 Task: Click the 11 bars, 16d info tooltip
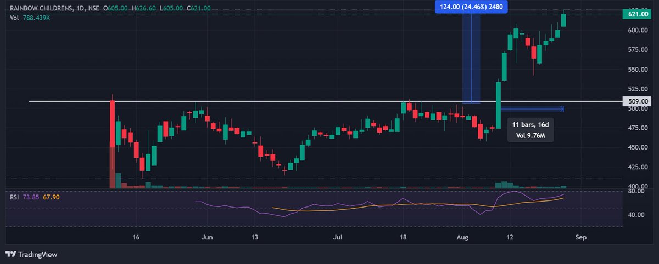click(x=529, y=130)
